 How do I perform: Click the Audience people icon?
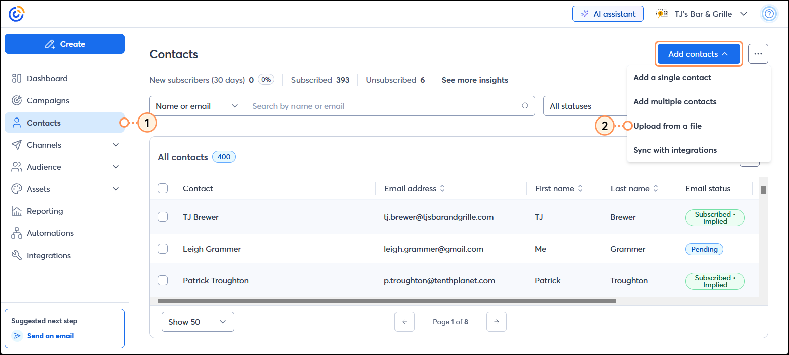coord(17,167)
